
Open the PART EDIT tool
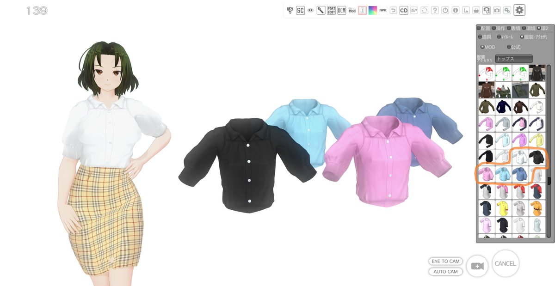click(333, 10)
